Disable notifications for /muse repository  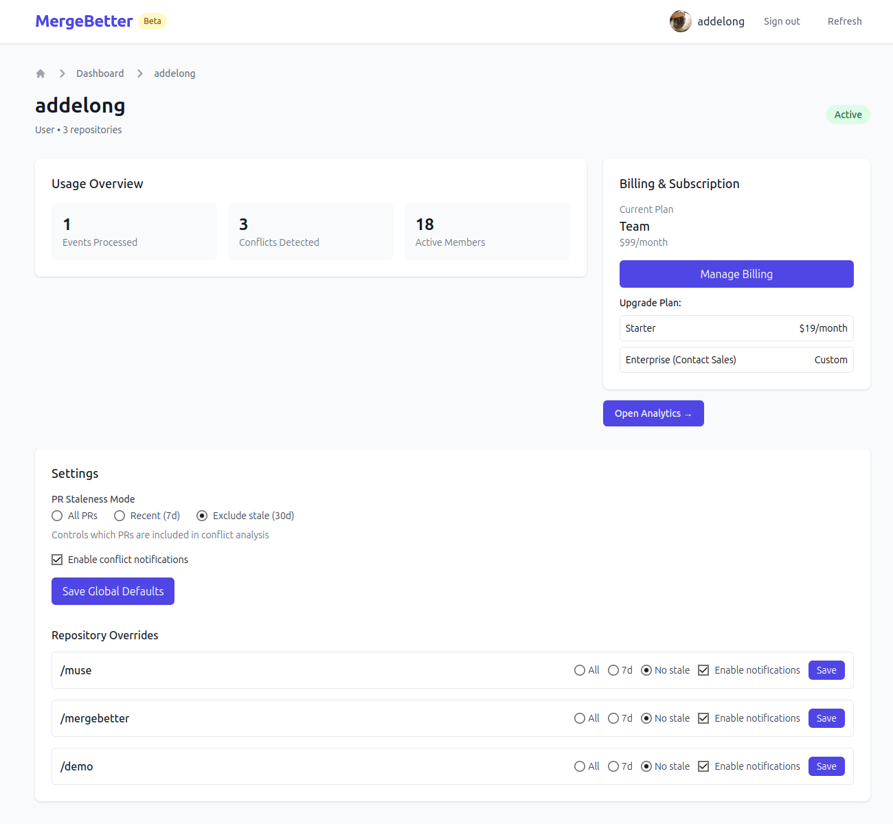(x=703, y=670)
